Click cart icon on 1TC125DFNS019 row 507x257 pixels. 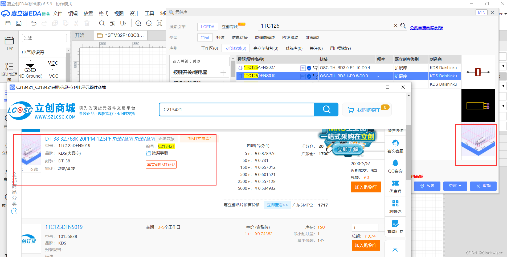point(315,76)
